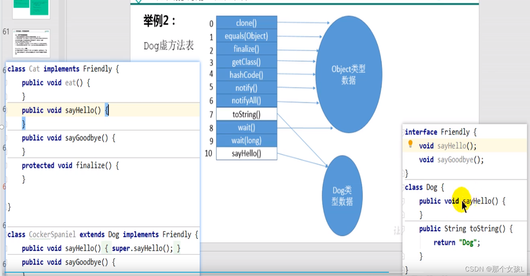Click the 'interface Friendly {' line
This screenshot has width=530, height=276.
(x=441, y=132)
